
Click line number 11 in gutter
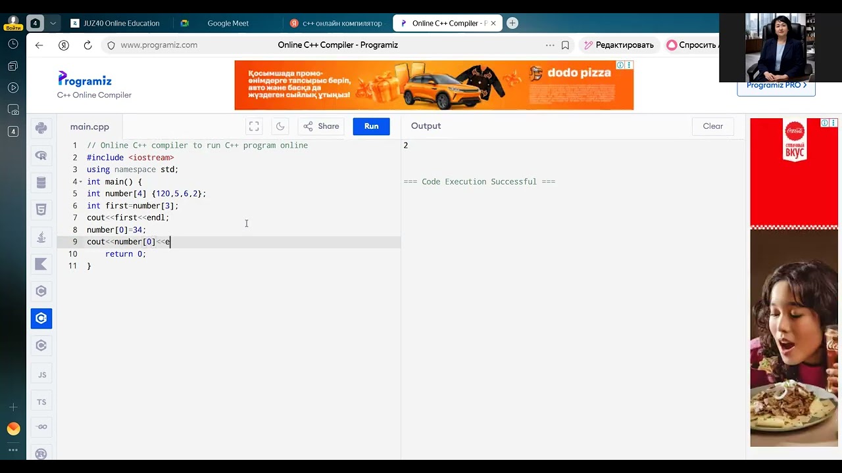tap(72, 266)
